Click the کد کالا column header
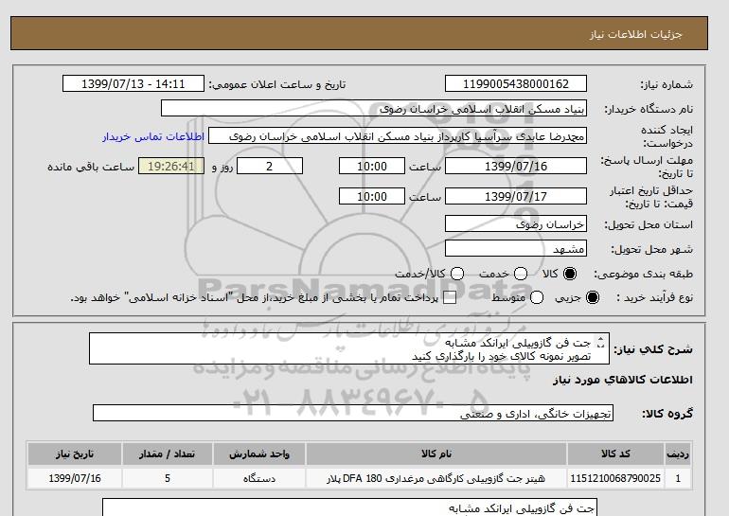This screenshot has height=516, width=729. (615, 454)
